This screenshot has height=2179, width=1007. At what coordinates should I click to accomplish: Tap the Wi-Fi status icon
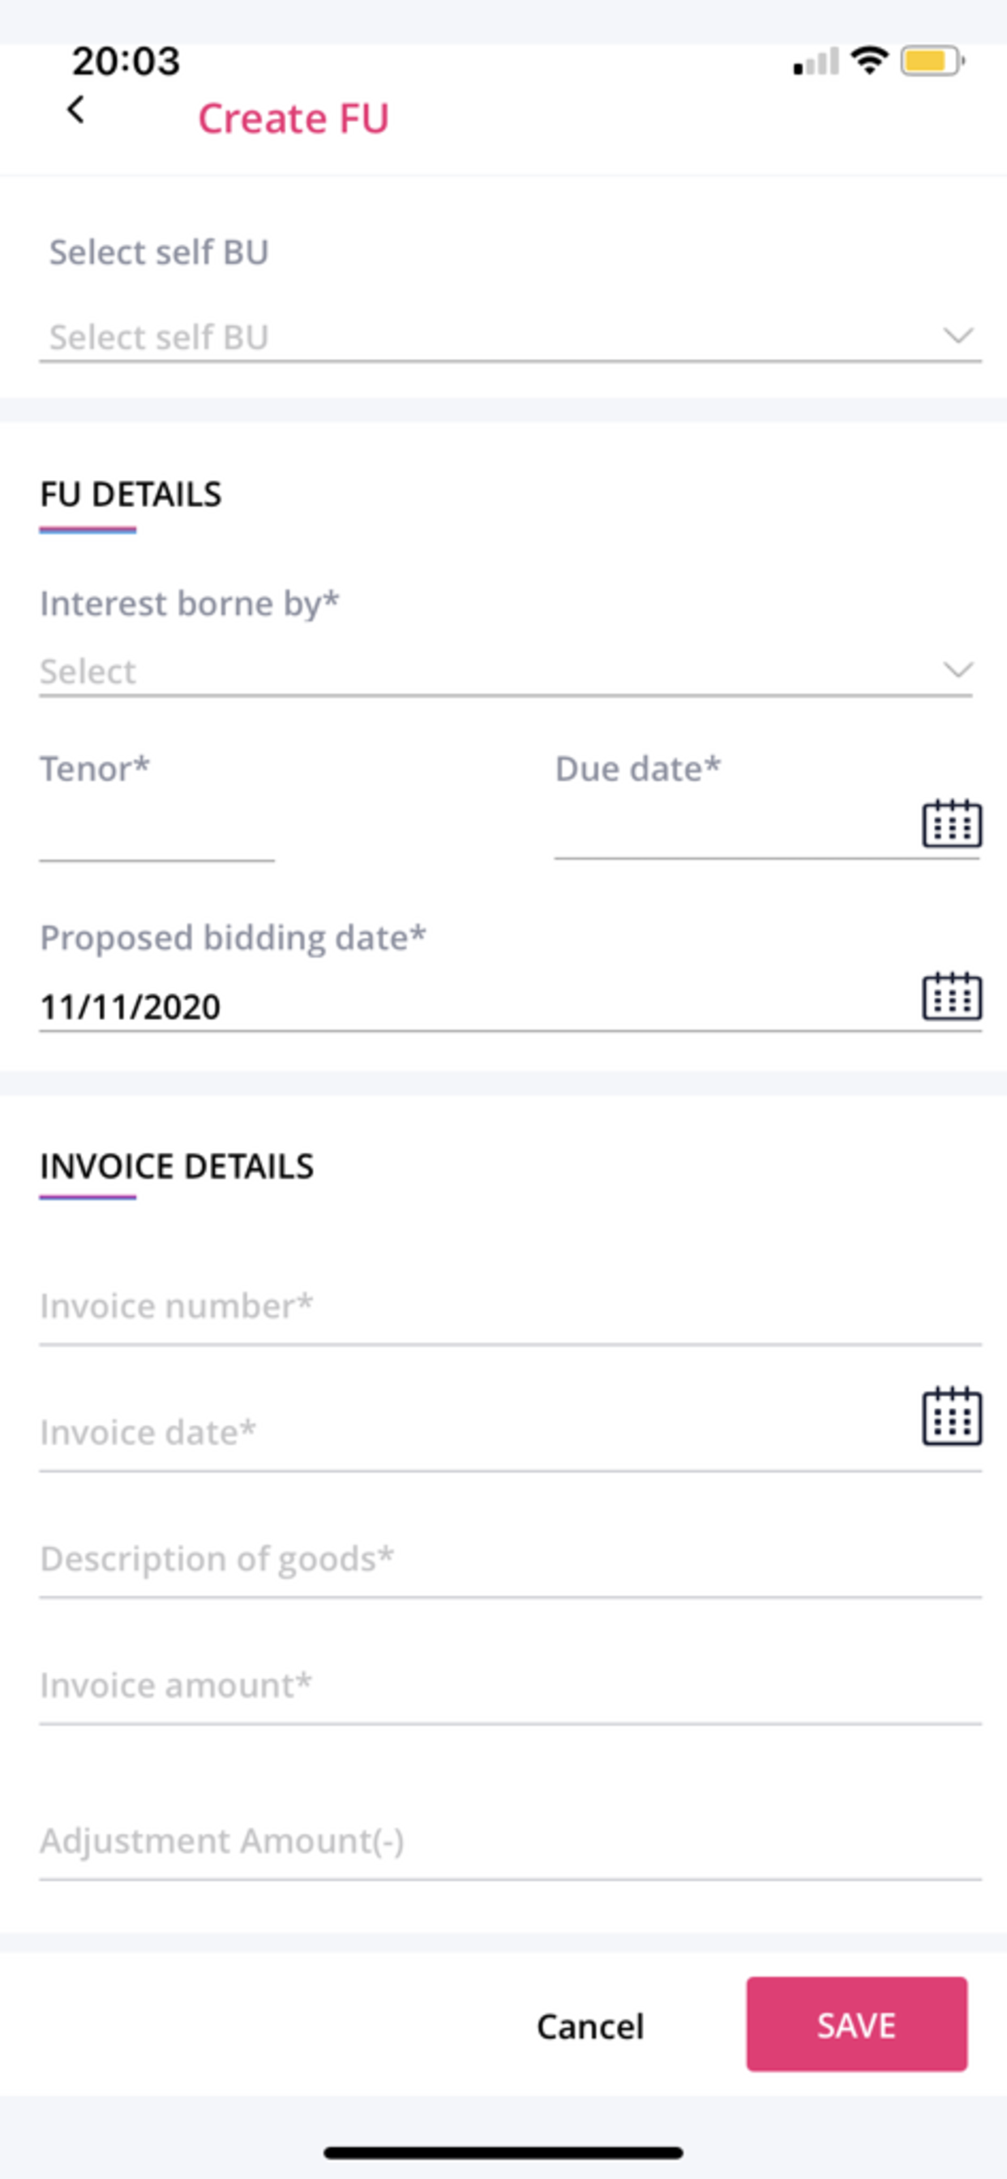[868, 61]
